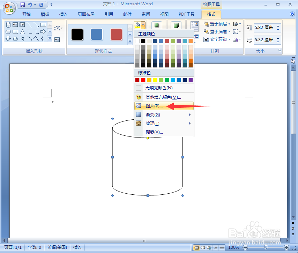This screenshot has height=253, width=298.
Task: Click the zoom in plus button
Action: 286,247
